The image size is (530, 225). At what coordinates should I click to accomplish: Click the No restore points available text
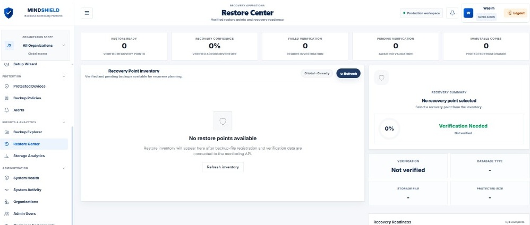pos(223,138)
